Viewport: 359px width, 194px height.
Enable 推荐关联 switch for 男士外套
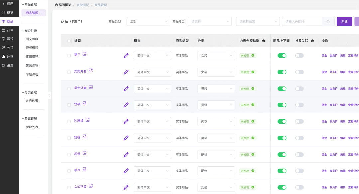pos(299,89)
